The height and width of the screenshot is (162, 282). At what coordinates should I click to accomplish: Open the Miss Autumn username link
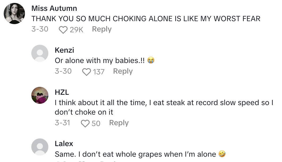click(54, 8)
